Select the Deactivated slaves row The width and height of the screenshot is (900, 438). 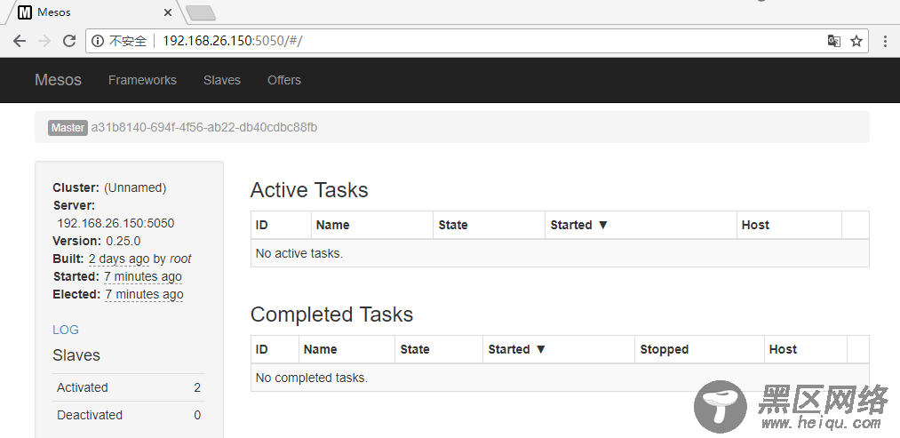pos(129,415)
